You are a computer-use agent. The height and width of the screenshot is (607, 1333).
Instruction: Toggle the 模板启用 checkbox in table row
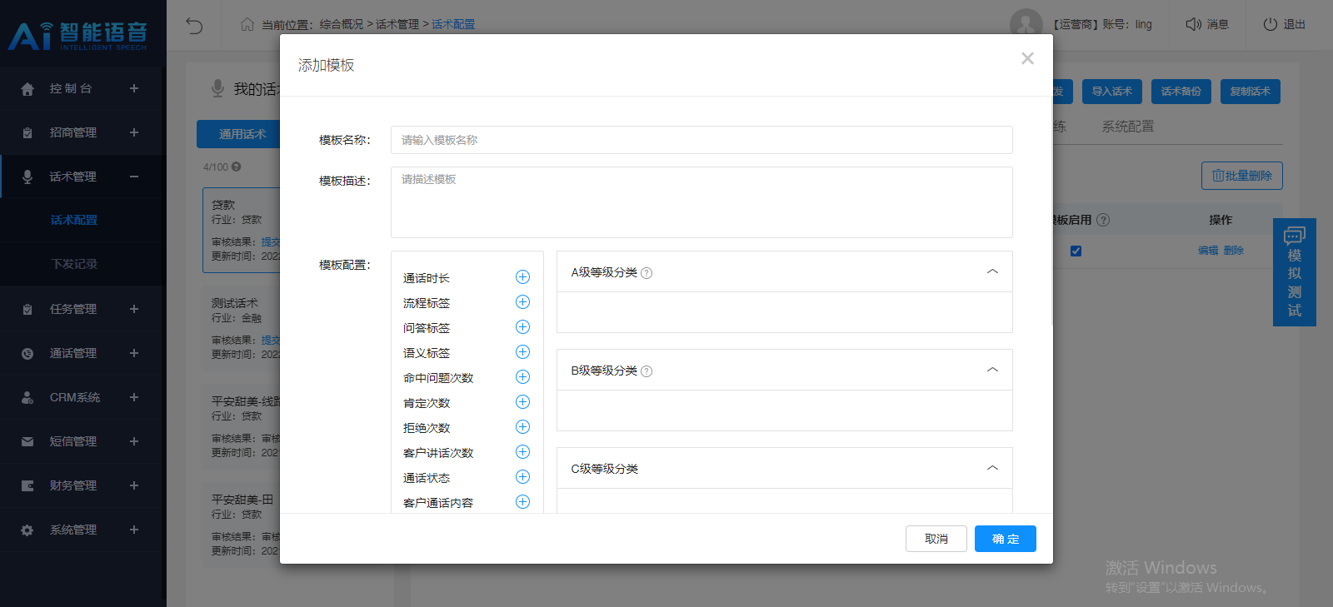pyautogui.click(x=1076, y=251)
